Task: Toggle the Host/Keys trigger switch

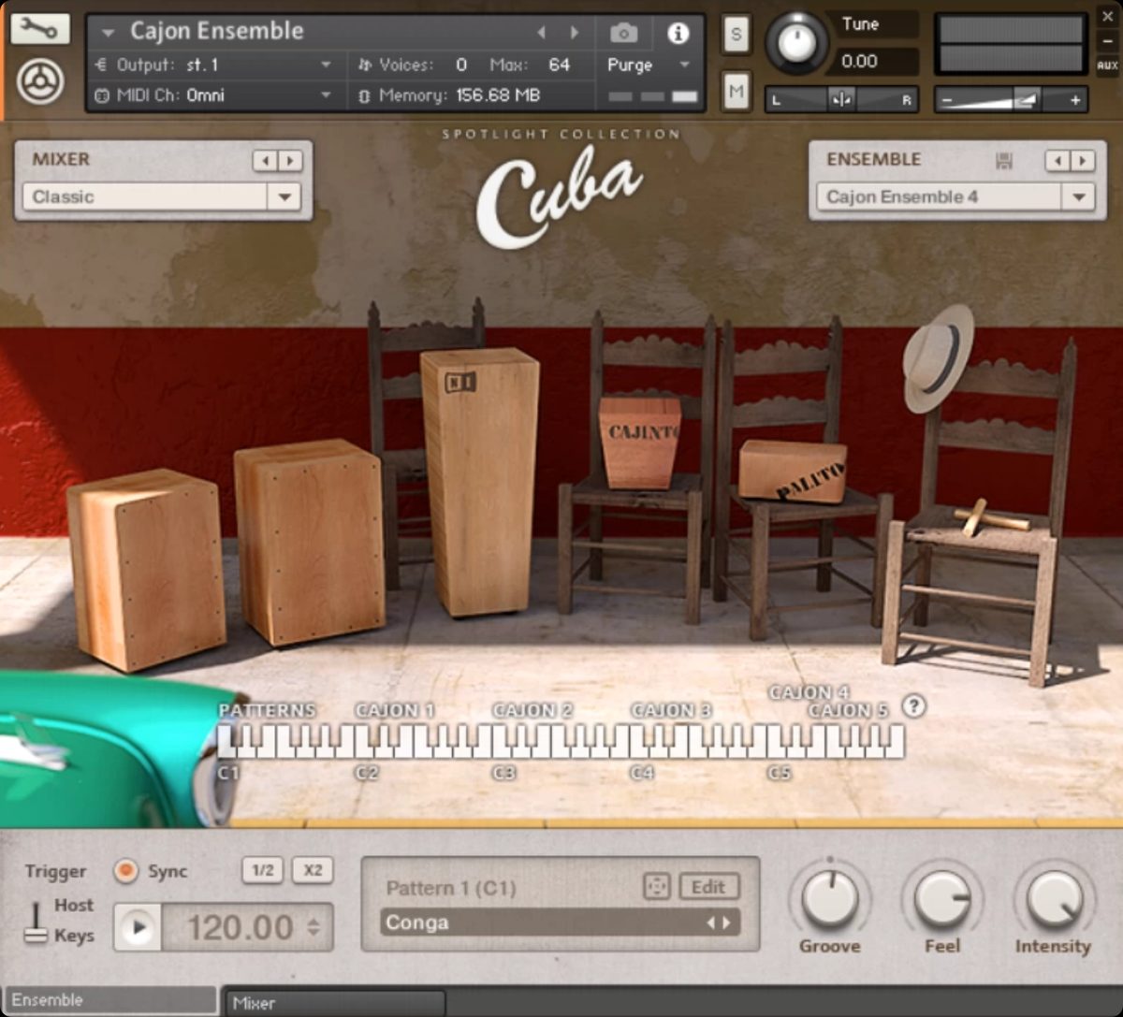Action: click(36, 922)
